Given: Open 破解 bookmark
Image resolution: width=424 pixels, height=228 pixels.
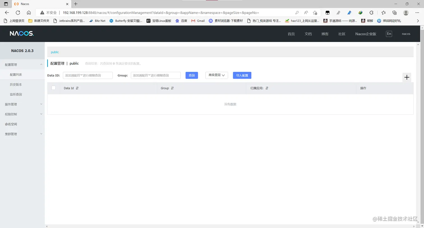Looking at the screenshot, I should (x=367, y=21).
